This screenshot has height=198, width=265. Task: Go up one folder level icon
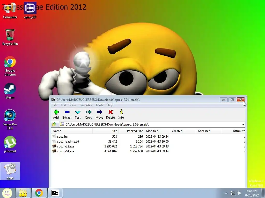pyautogui.click(x=54, y=124)
